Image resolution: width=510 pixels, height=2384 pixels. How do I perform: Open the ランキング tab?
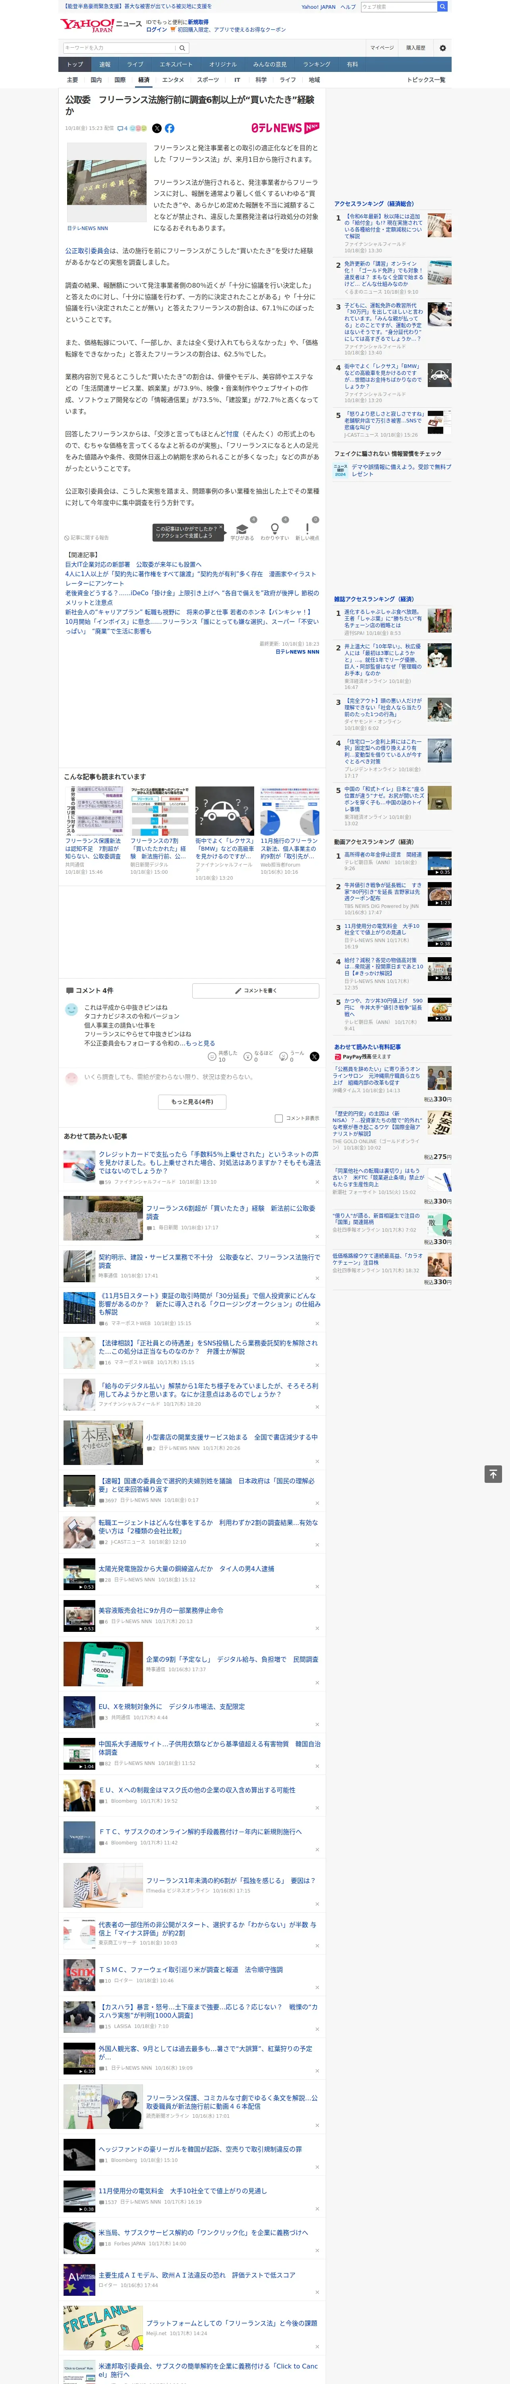(317, 65)
